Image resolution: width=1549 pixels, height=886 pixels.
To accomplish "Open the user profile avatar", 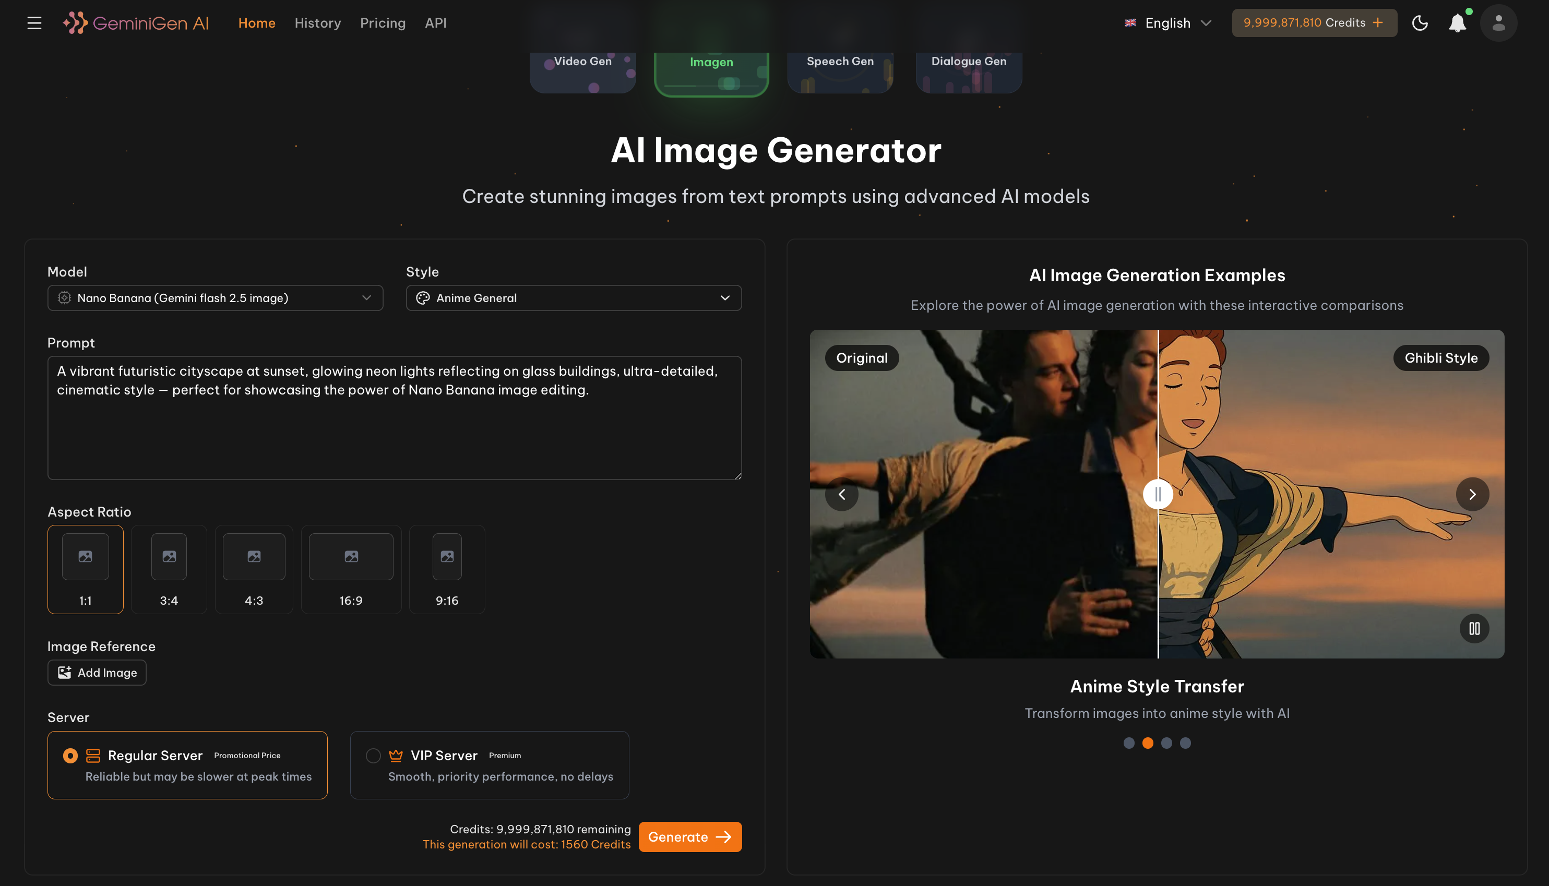I will 1498,23.
